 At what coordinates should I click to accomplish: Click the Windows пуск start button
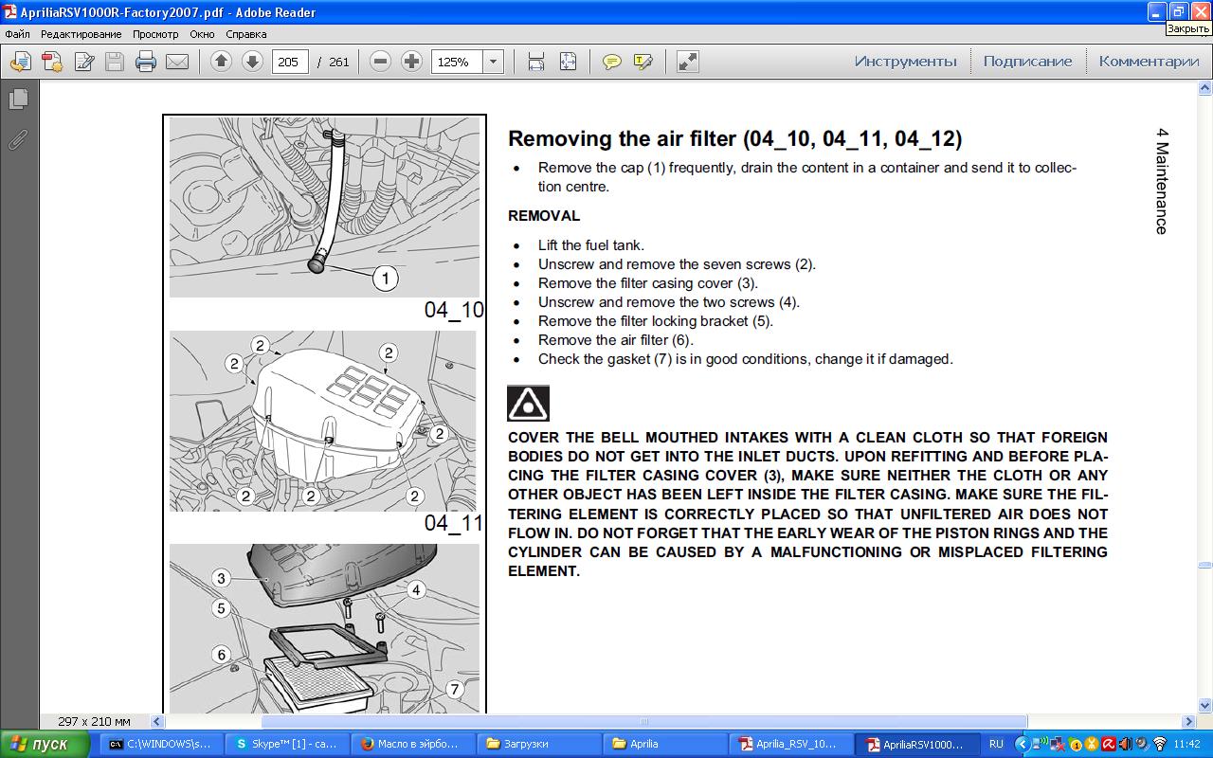pyautogui.click(x=45, y=745)
